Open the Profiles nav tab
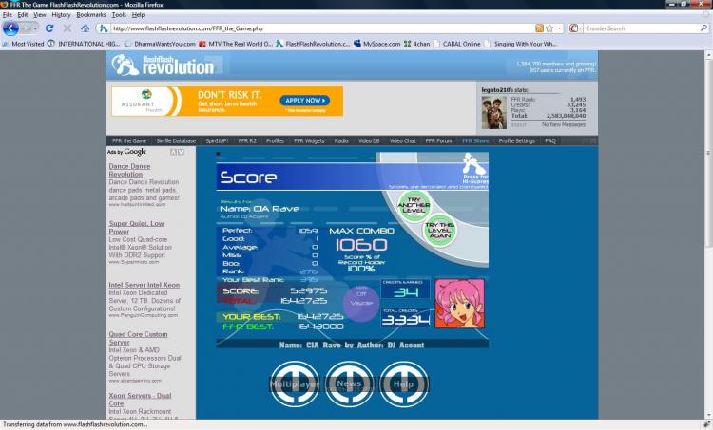 coord(275,140)
